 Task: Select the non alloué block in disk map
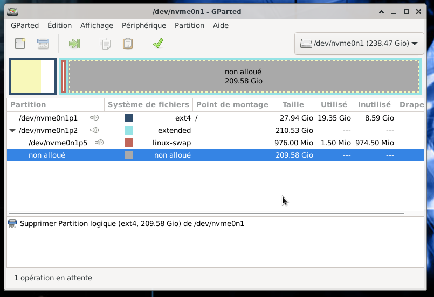pyautogui.click(x=243, y=76)
